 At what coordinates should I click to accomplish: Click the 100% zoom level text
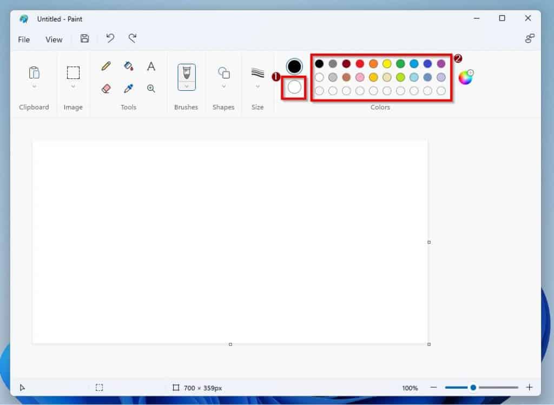[410, 388]
